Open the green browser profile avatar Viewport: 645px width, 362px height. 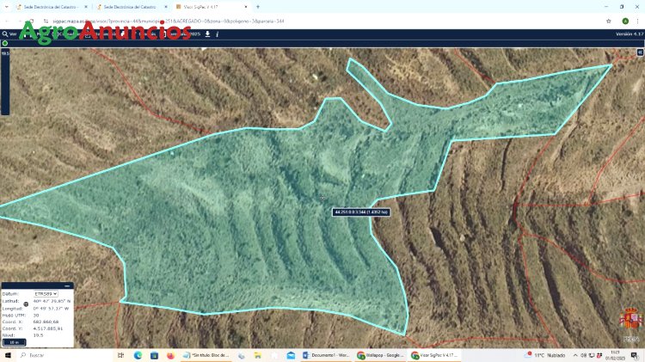(x=625, y=21)
